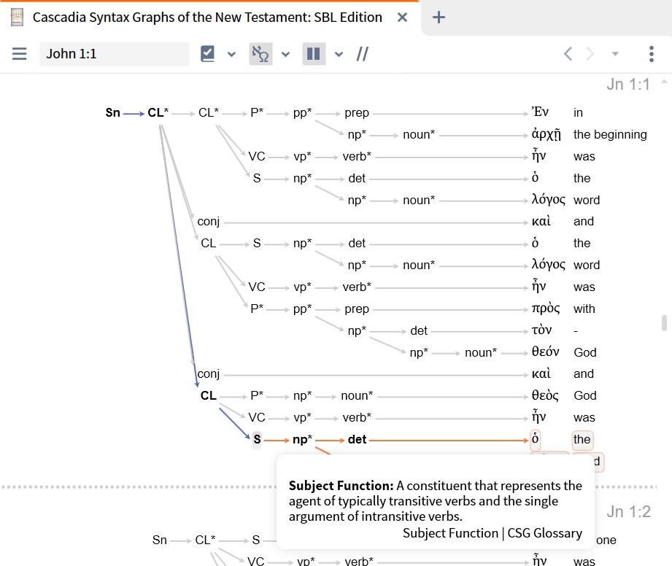Add a new tab with plus
Viewport: 672px width, 566px height.
[x=439, y=18]
